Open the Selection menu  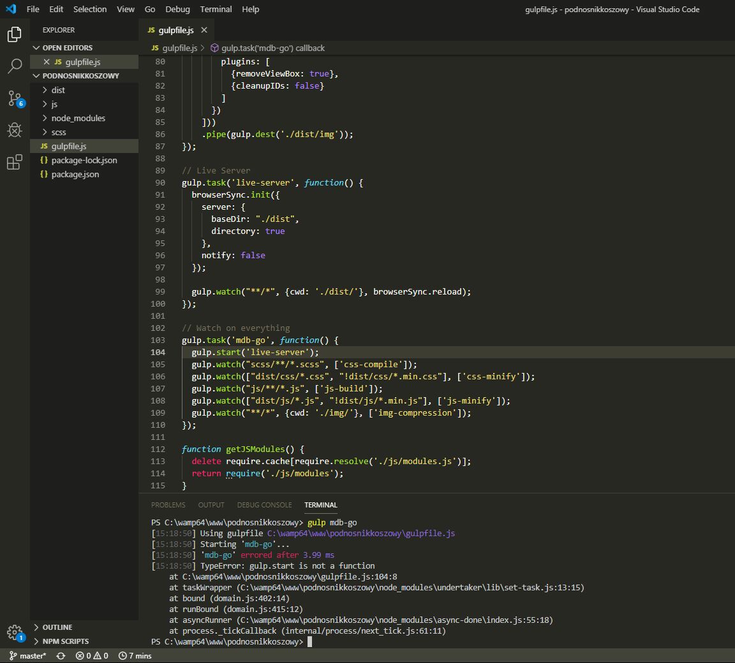[90, 10]
